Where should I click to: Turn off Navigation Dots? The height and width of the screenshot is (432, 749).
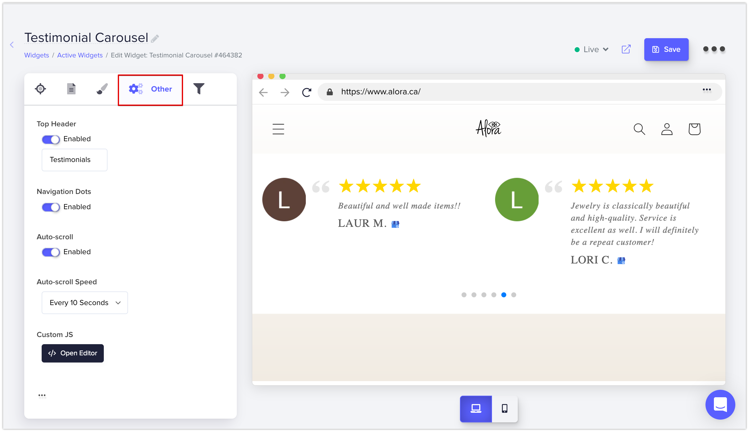(x=50, y=207)
